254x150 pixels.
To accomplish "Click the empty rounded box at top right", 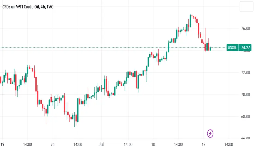I will point(246,7).
